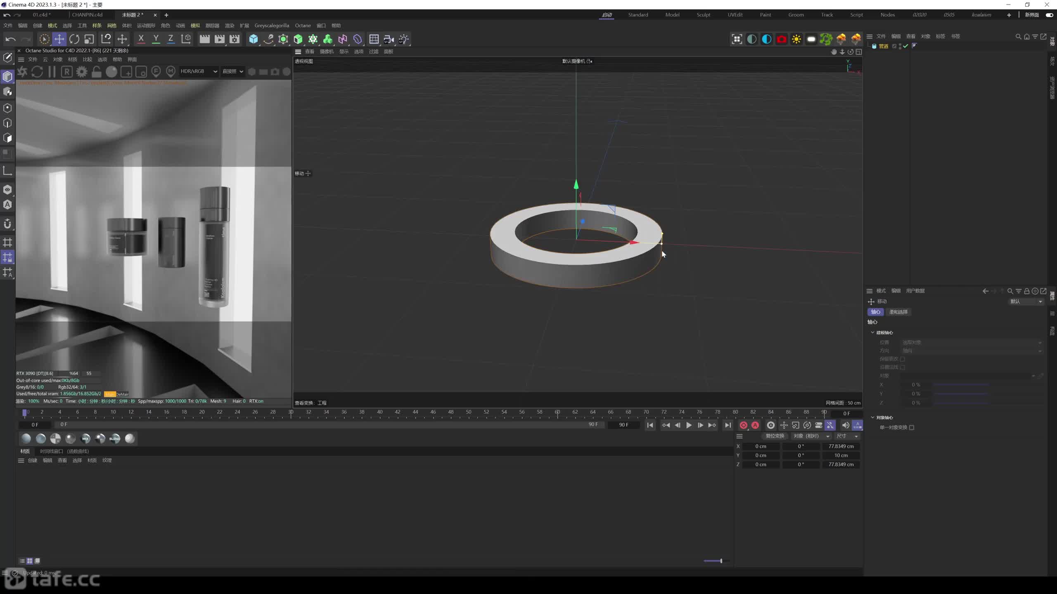The width and height of the screenshot is (1057, 594).
Task: Select polygon mode in left sidebar
Action: (7, 138)
